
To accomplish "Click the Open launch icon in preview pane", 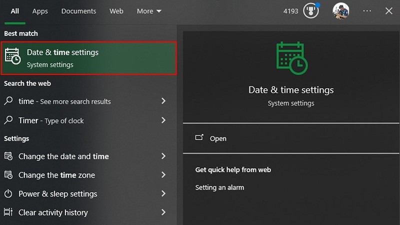I will (x=199, y=138).
